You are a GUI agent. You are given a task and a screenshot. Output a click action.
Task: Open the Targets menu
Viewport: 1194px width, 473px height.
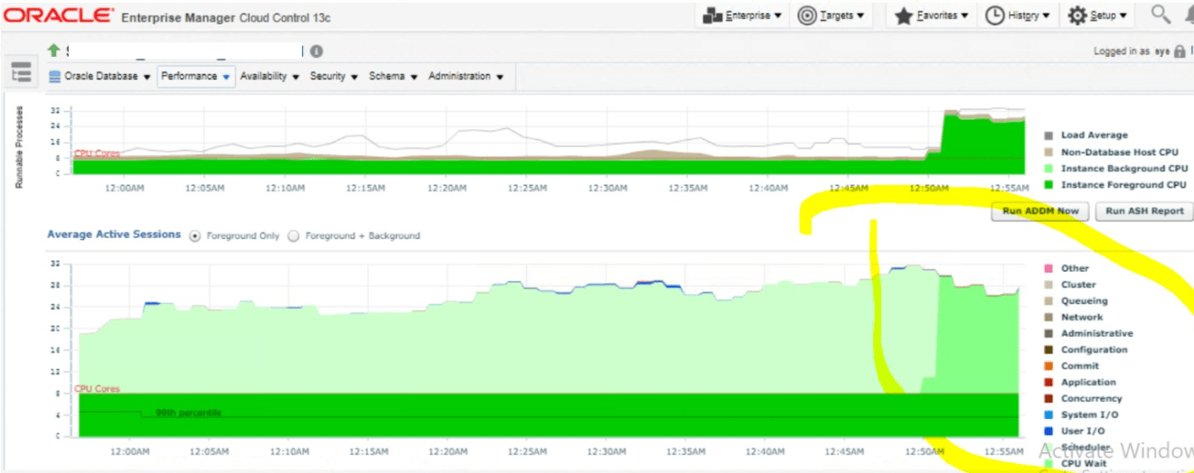(832, 15)
